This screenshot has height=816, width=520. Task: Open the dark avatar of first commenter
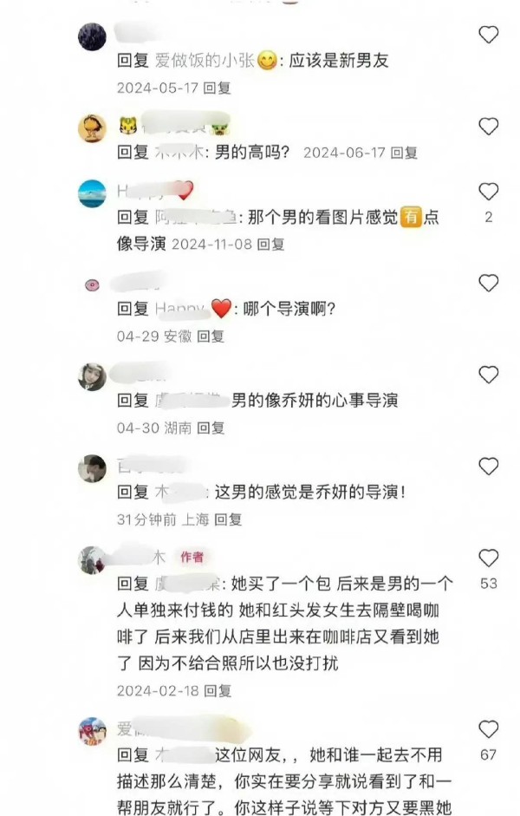point(92,36)
